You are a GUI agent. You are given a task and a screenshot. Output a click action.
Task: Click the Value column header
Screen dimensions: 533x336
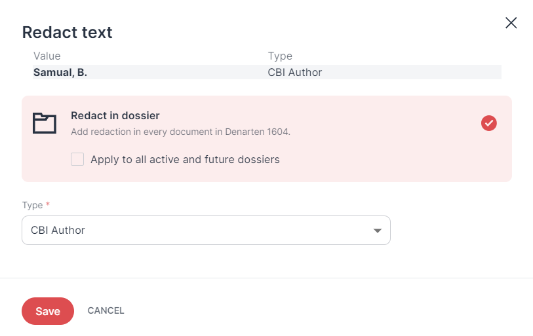47,56
